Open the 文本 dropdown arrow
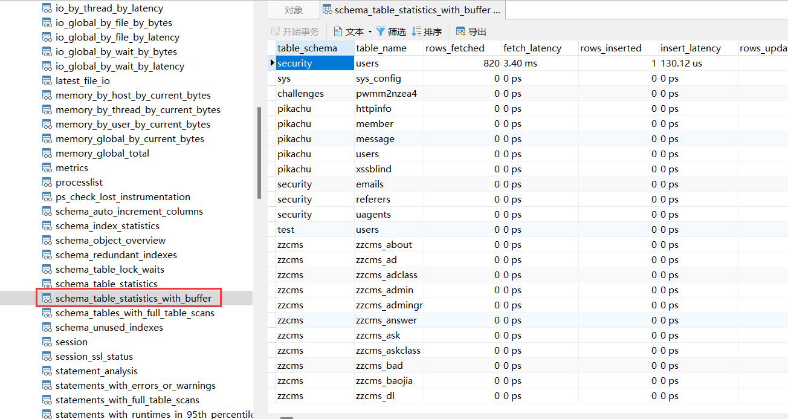Viewport: 788px width, 419px height. coord(370,31)
